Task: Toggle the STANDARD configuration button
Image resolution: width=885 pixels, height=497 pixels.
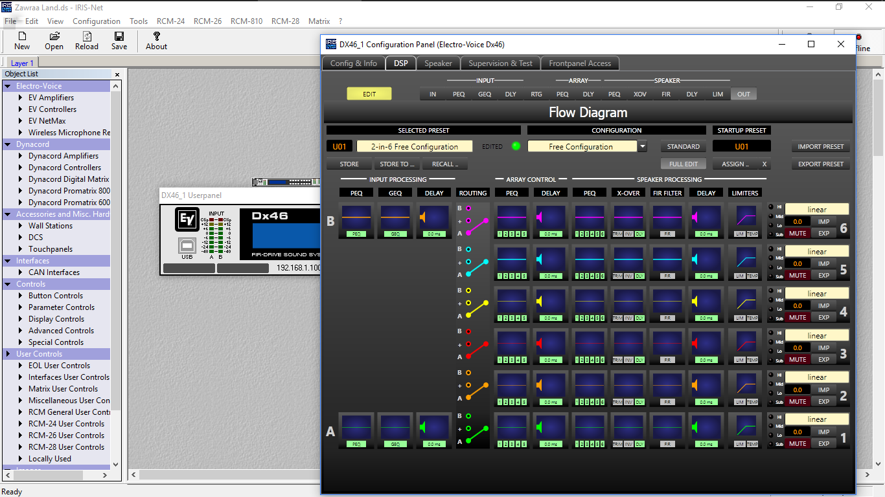Action: coord(684,146)
